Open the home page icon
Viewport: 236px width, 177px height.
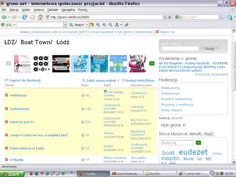(40, 17)
